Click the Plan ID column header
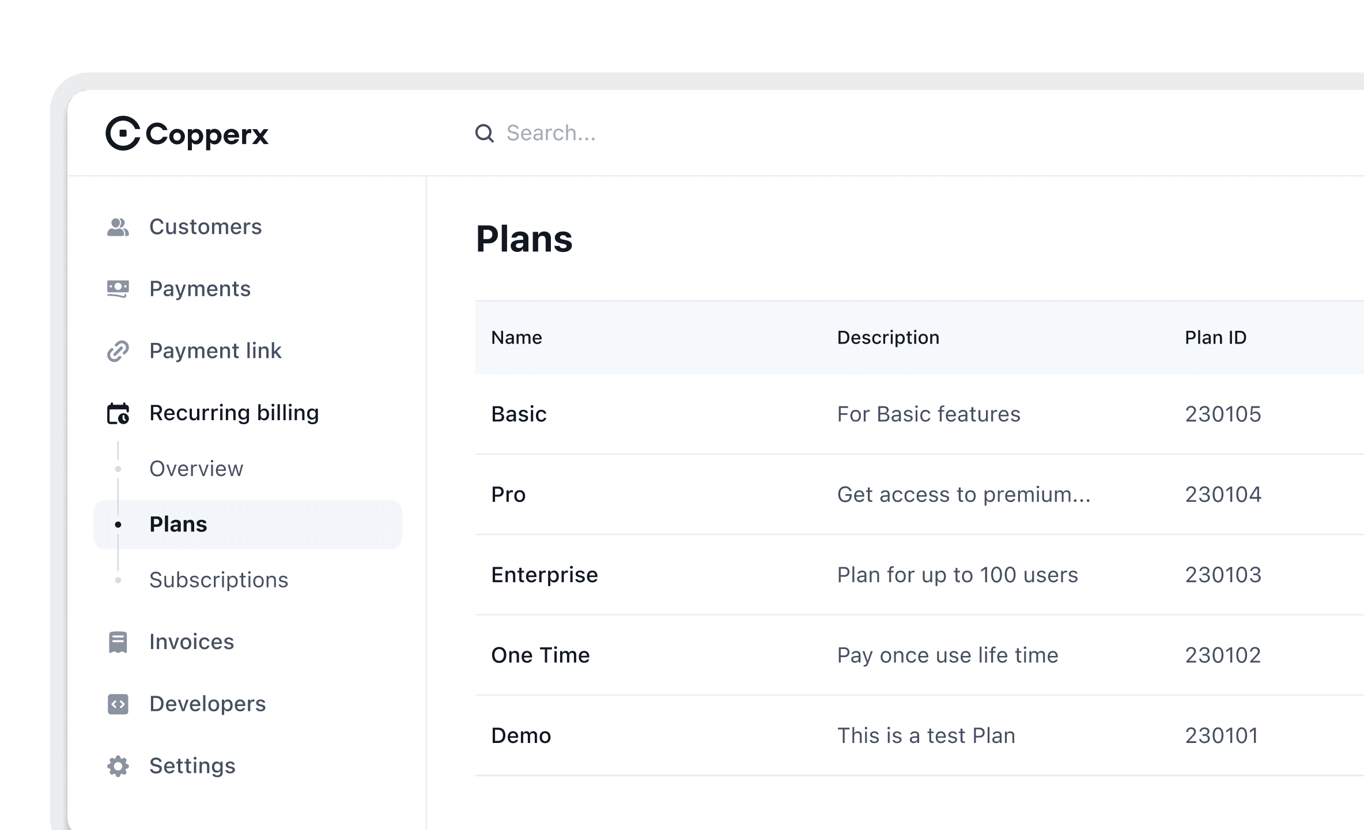Viewport: 1364px width, 830px height. tap(1216, 338)
